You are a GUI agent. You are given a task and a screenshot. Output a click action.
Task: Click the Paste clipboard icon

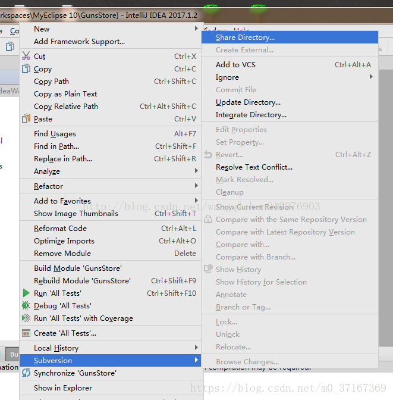pyautogui.click(x=26, y=118)
